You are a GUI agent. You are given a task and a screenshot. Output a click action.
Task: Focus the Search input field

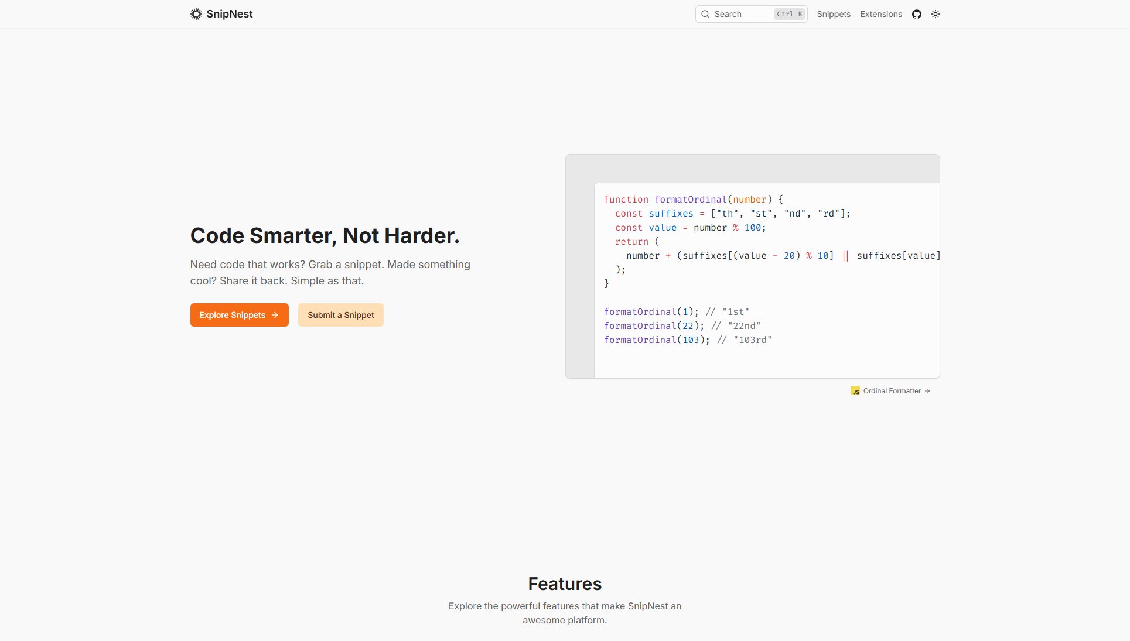(742, 14)
